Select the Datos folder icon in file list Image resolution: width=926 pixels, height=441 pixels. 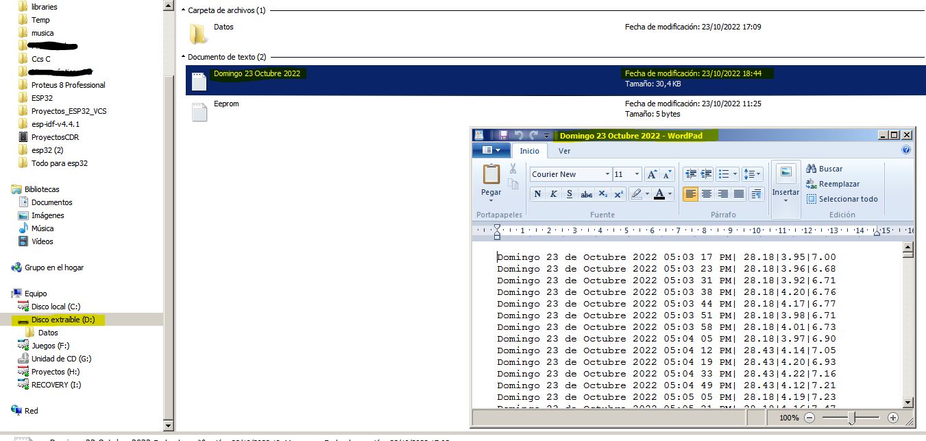(x=199, y=33)
